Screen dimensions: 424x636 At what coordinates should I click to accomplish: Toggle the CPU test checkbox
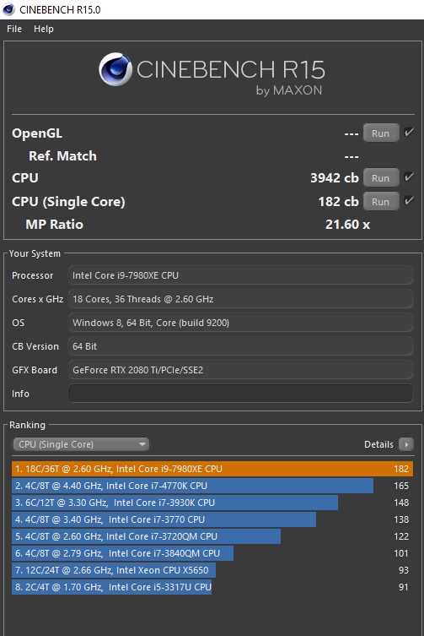409,177
